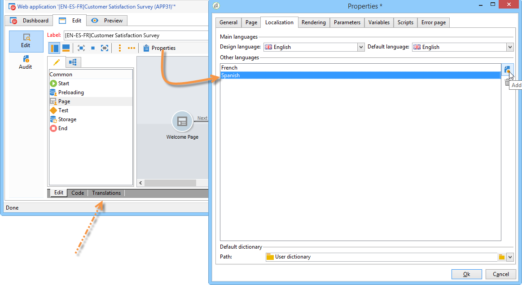The width and height of the screenshot is (522, 285).
Task: Go to the Rendering tab
Action: click(x=314, y=22)
